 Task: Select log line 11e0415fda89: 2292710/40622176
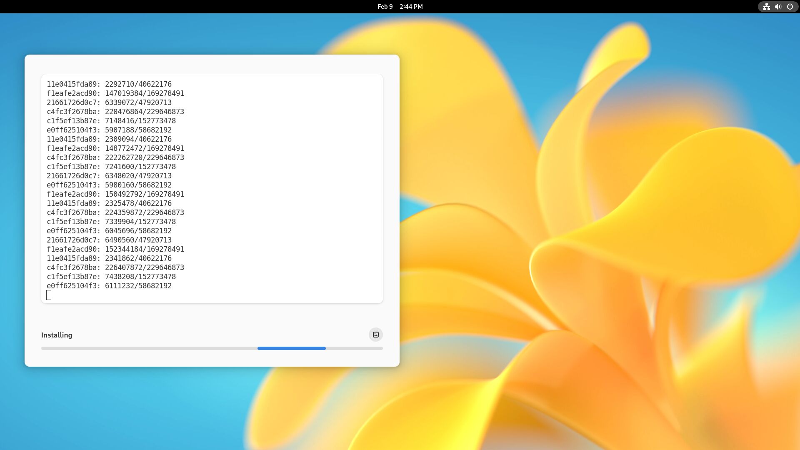click(x=109, y=84)
